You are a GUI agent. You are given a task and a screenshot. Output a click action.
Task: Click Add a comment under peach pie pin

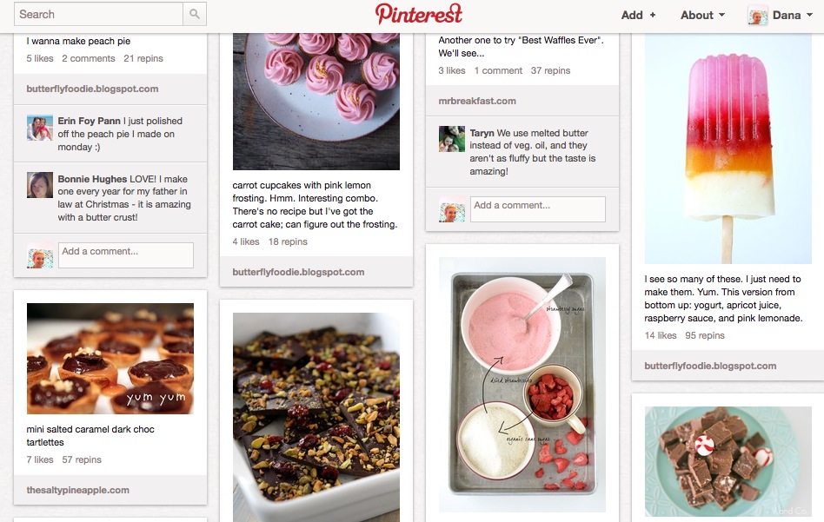click(x=125, y=255)
